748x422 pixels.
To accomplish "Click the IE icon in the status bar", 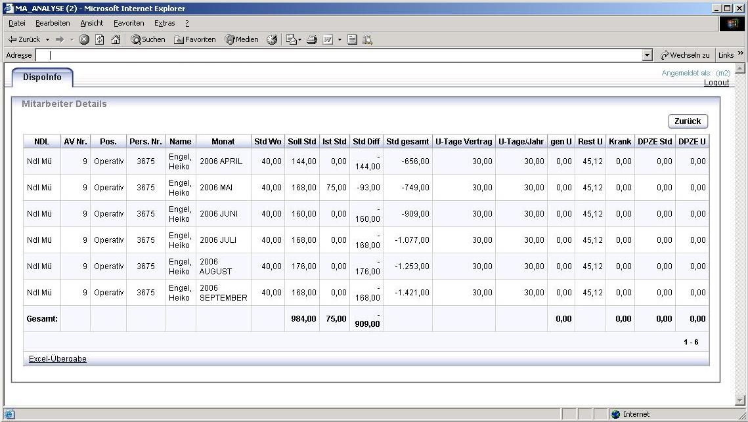I will 9,414.
